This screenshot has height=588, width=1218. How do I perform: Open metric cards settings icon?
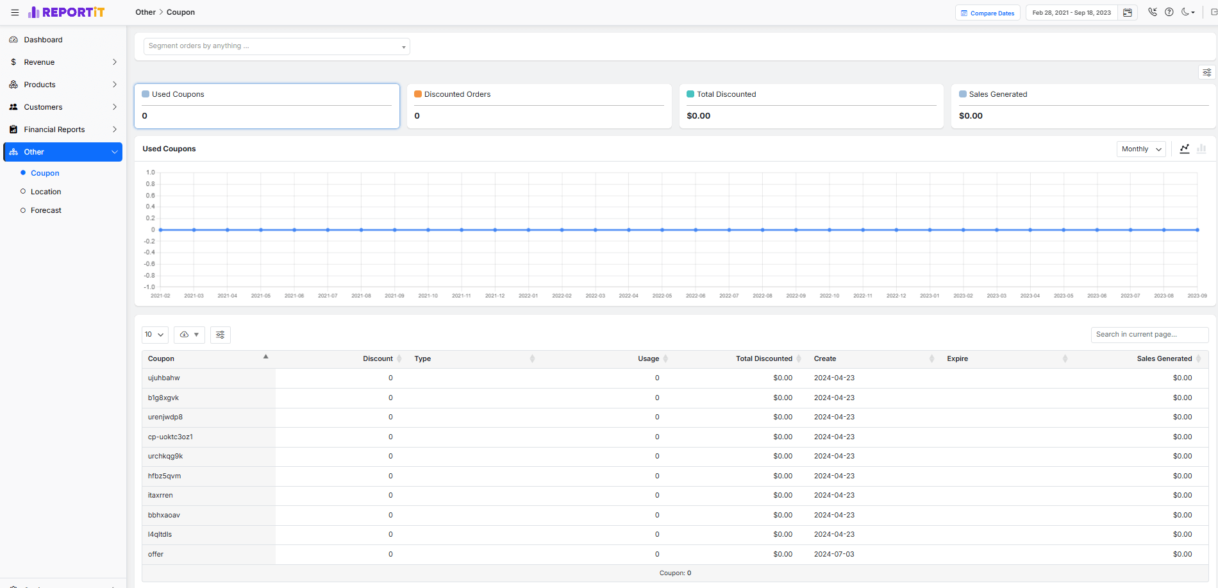click(x=1206, y=72)
